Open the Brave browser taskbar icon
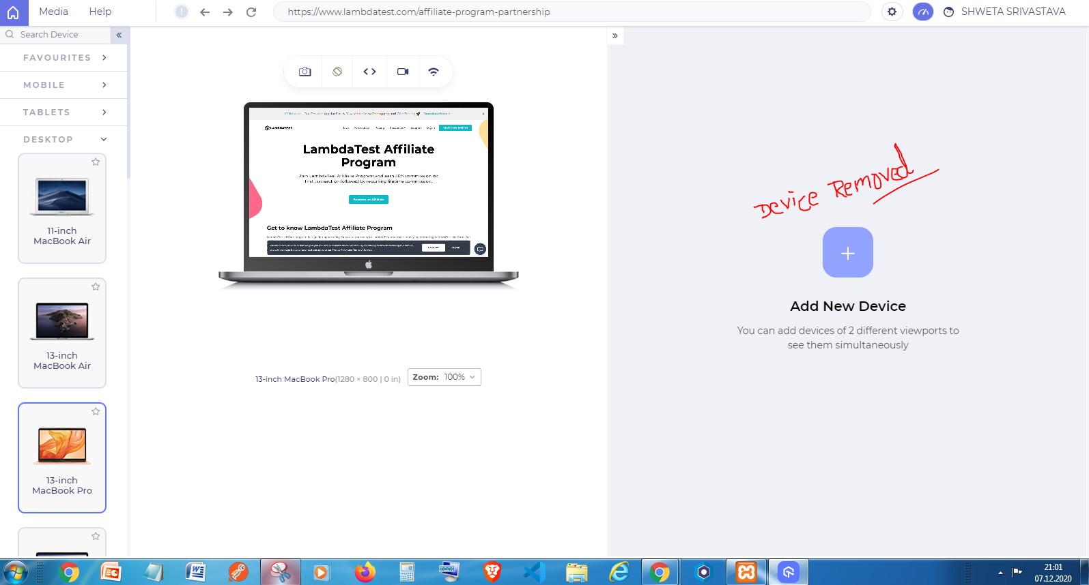 (x=492, y=572)
